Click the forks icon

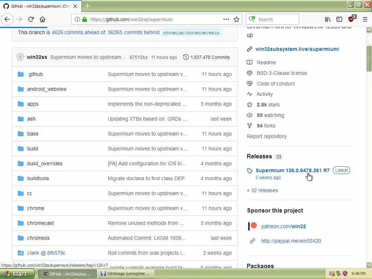[250, 126]
